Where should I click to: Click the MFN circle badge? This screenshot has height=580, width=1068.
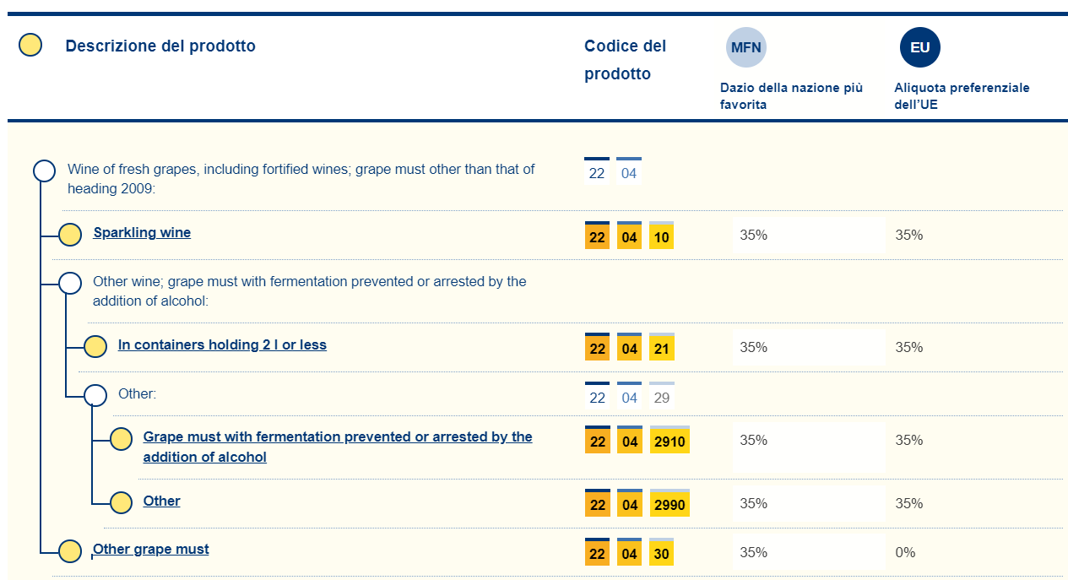[745, 47]
